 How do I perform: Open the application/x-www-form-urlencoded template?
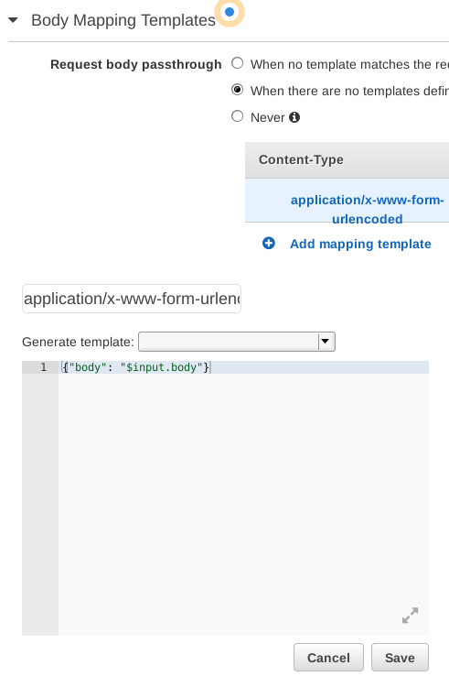367,210
